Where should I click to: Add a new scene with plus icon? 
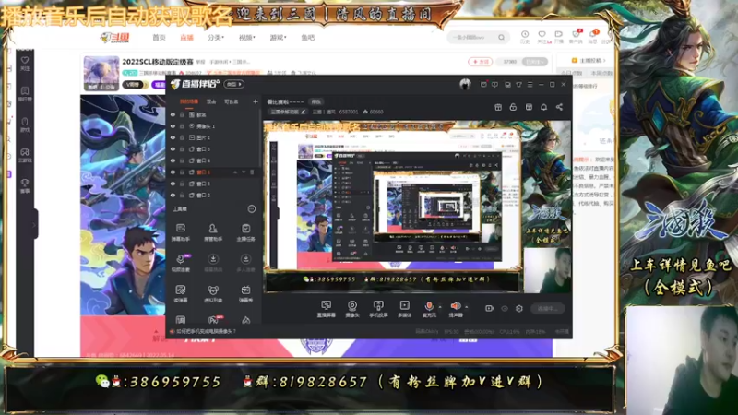(x=256, y=101)
